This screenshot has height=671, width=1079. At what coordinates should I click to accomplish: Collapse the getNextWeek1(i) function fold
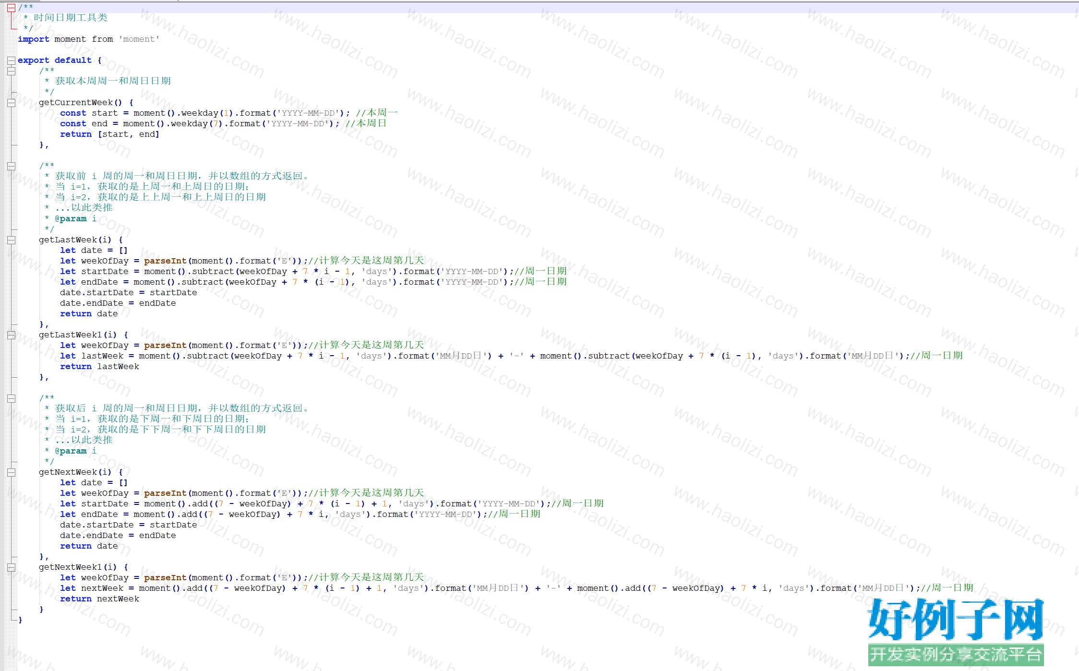click(11, 567)
